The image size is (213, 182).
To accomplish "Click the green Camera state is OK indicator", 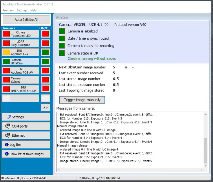I will (x=62, y=53).
